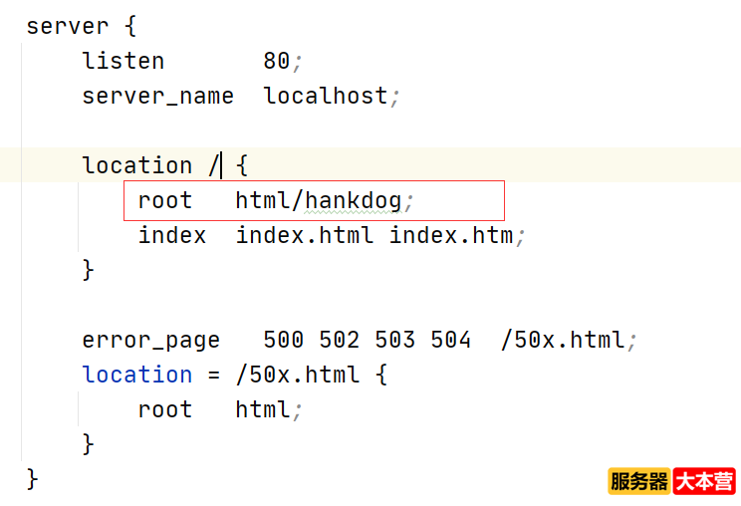Click the 504 error code

[450, 340]
